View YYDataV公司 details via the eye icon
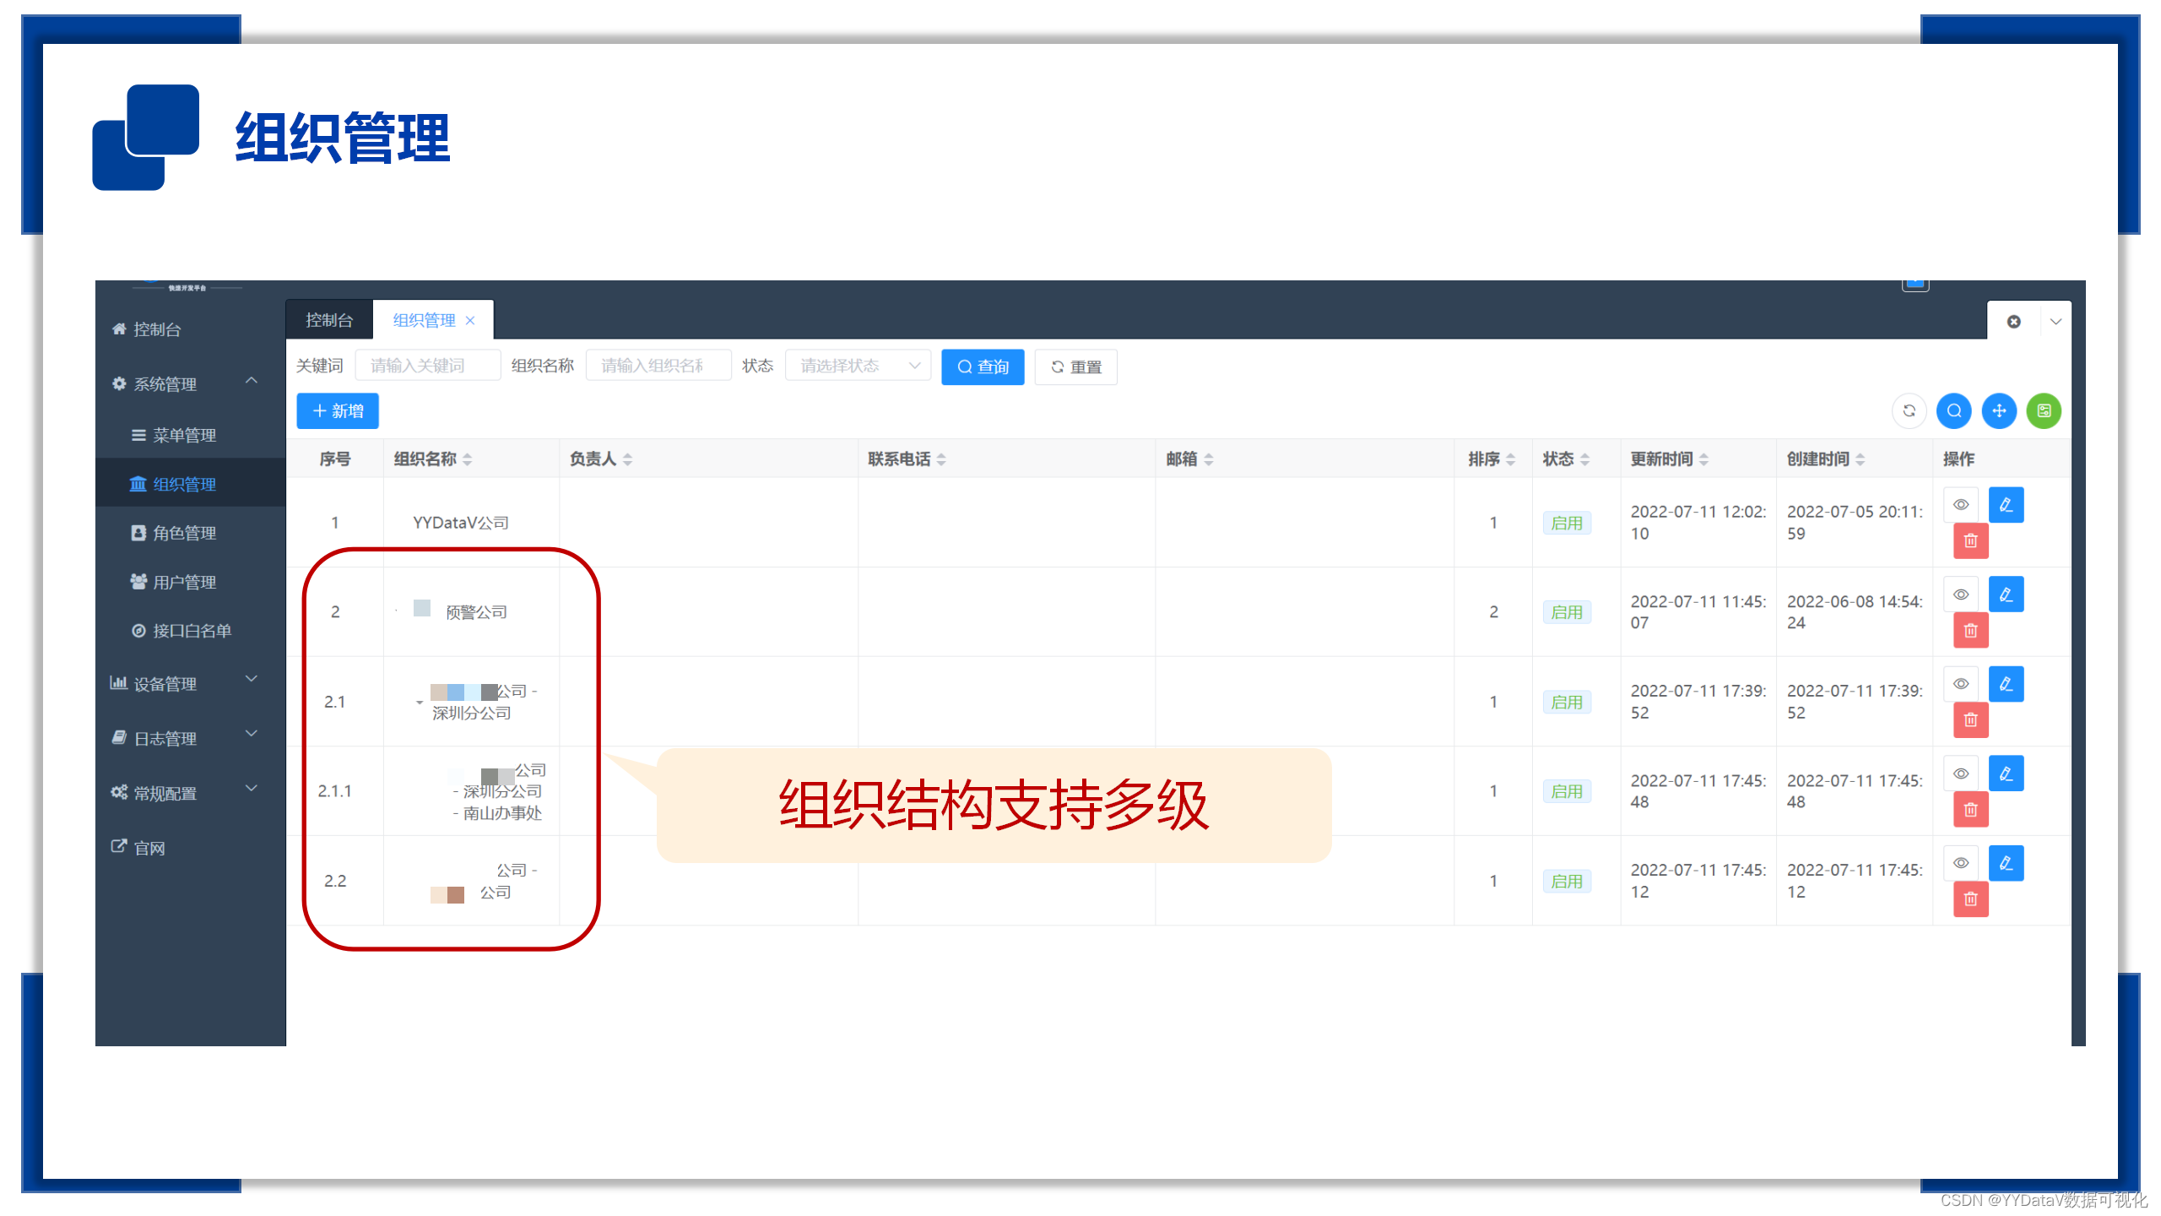This screenshot has width=2161, height=1216. 1961,504
